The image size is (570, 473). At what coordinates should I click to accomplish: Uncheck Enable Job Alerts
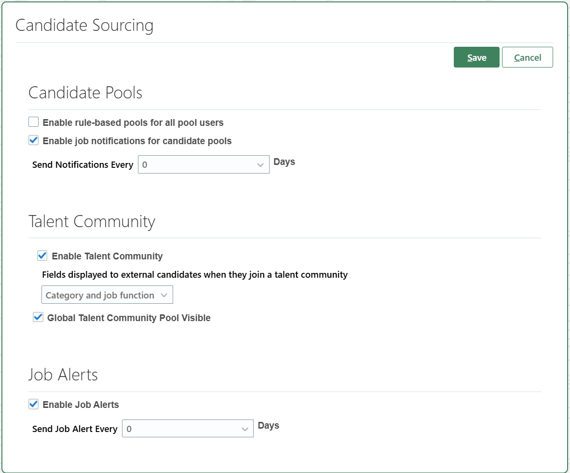pos(33,404)
